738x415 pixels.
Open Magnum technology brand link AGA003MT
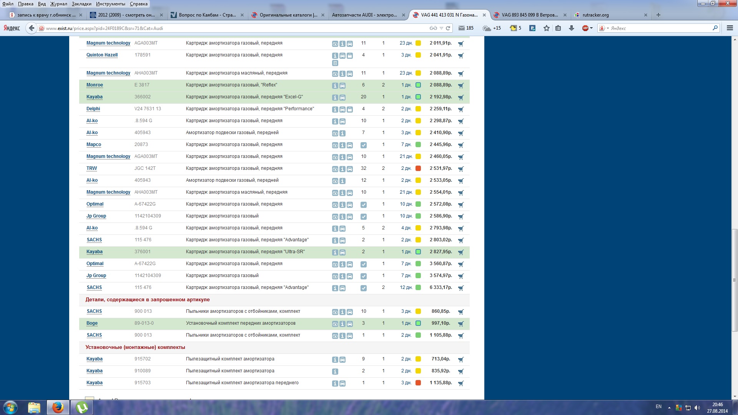[108, 43]
